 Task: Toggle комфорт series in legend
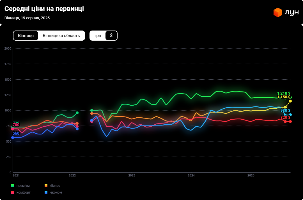pos(23,192)
